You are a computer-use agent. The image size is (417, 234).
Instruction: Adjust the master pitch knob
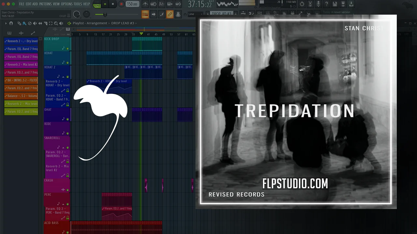coord(86,14)
